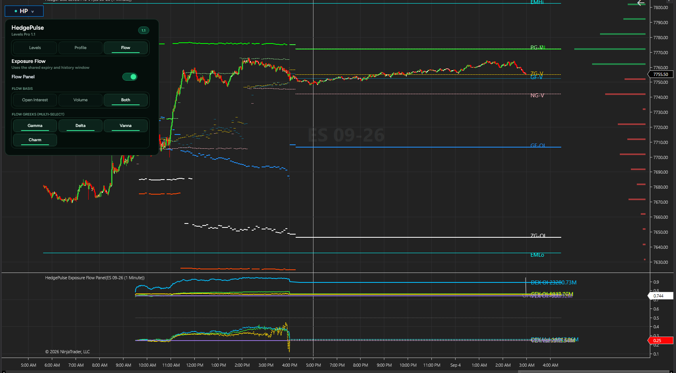
Task: Click the DEX OI 23280.73M label
Action: pyautogui.click(x=553, y=282)
